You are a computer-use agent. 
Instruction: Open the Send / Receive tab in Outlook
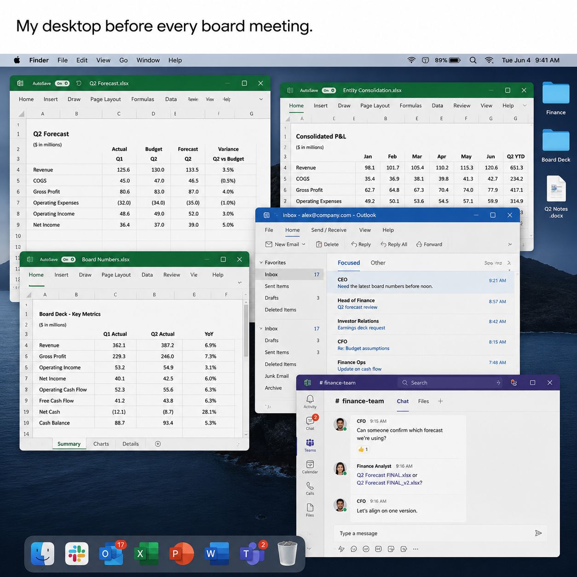329,230
